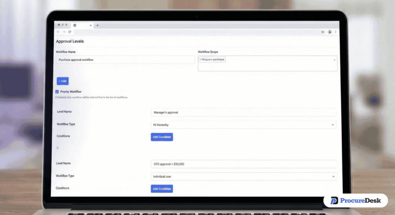395x215 pixels.
Task: Add Condition for Manager's approval level
Action: pos(162,137)
